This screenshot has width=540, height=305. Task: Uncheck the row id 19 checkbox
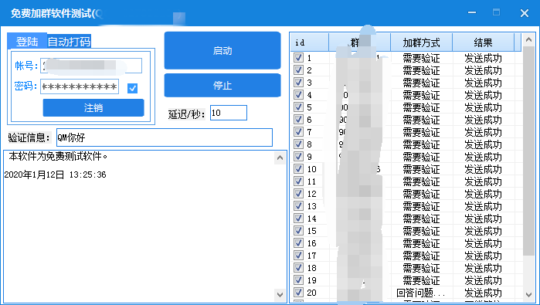click(x=299, y=280)
